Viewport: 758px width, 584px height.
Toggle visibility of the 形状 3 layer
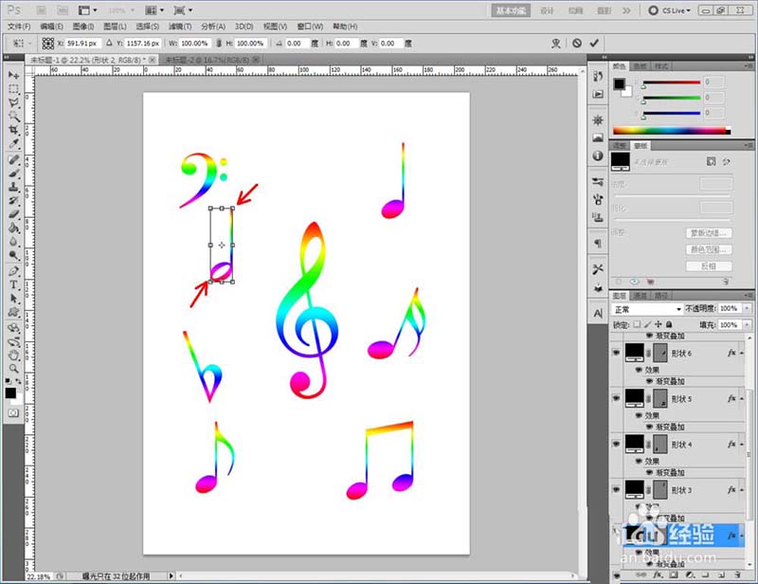coord(618,489)
